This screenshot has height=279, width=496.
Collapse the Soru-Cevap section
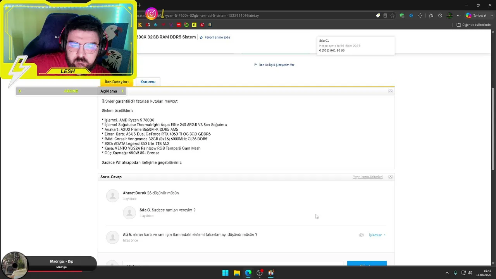[391, 177]
